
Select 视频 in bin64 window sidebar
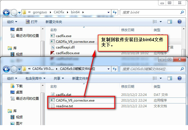pos(17,54)
